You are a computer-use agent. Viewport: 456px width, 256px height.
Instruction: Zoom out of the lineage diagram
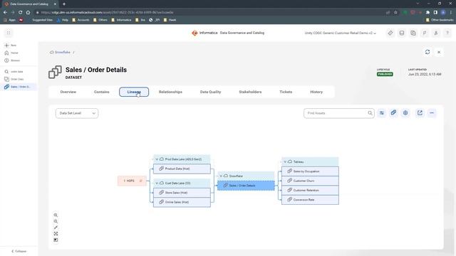56,221
